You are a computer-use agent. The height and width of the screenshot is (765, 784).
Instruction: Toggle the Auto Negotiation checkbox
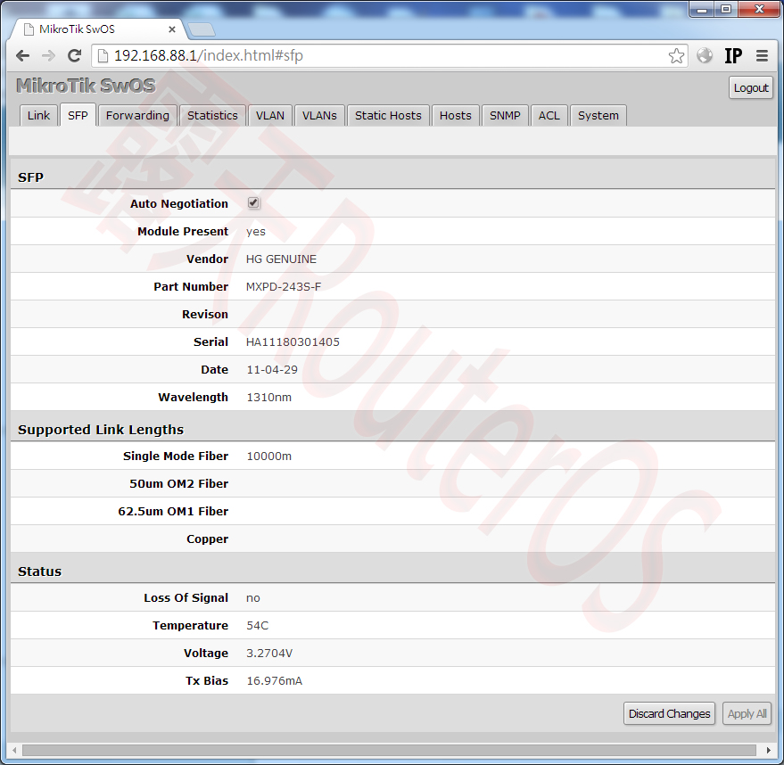pyautogui.click(x=253, y=203)
